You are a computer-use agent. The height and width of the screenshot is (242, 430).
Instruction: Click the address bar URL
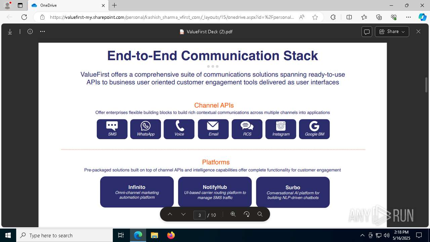pos(172,17)
